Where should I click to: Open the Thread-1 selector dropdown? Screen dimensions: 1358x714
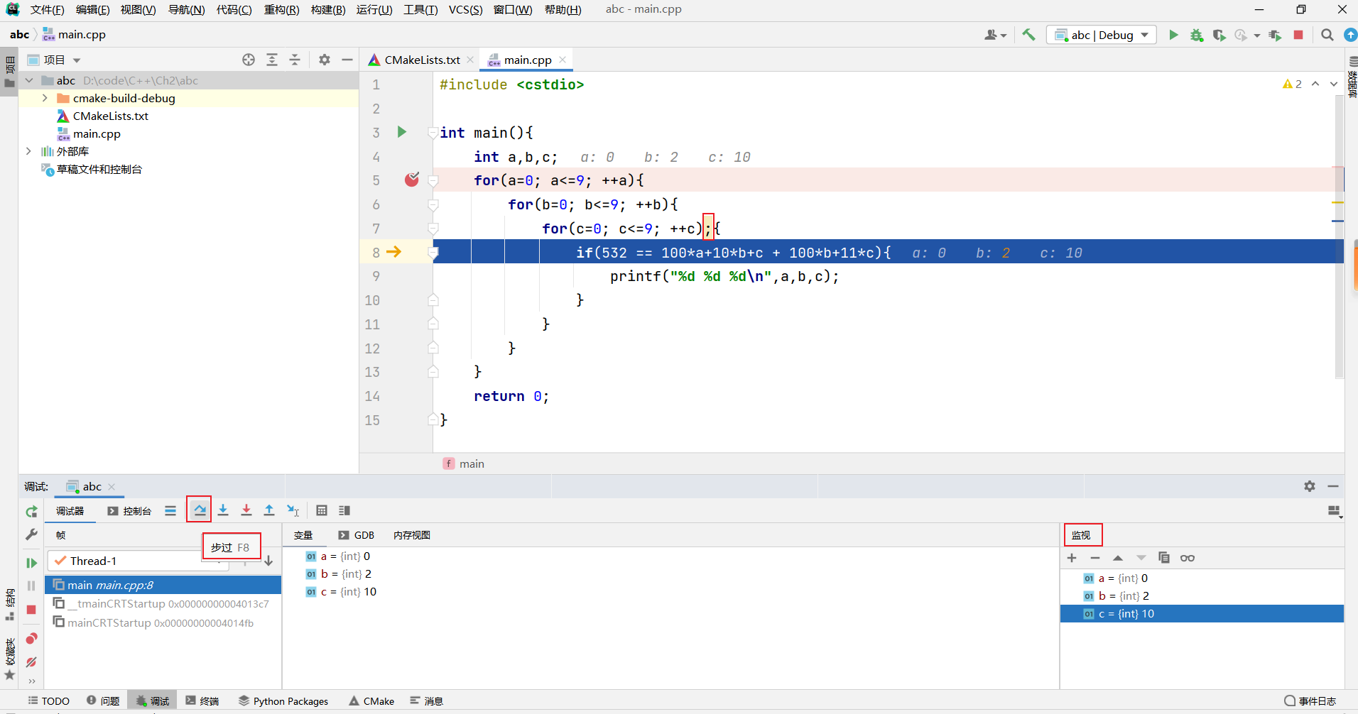[x=138, y=561]
